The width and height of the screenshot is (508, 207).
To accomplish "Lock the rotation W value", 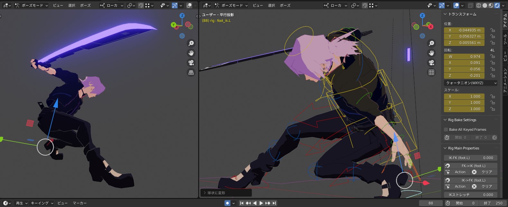I will pyautogui.click(x=493, y=57).
